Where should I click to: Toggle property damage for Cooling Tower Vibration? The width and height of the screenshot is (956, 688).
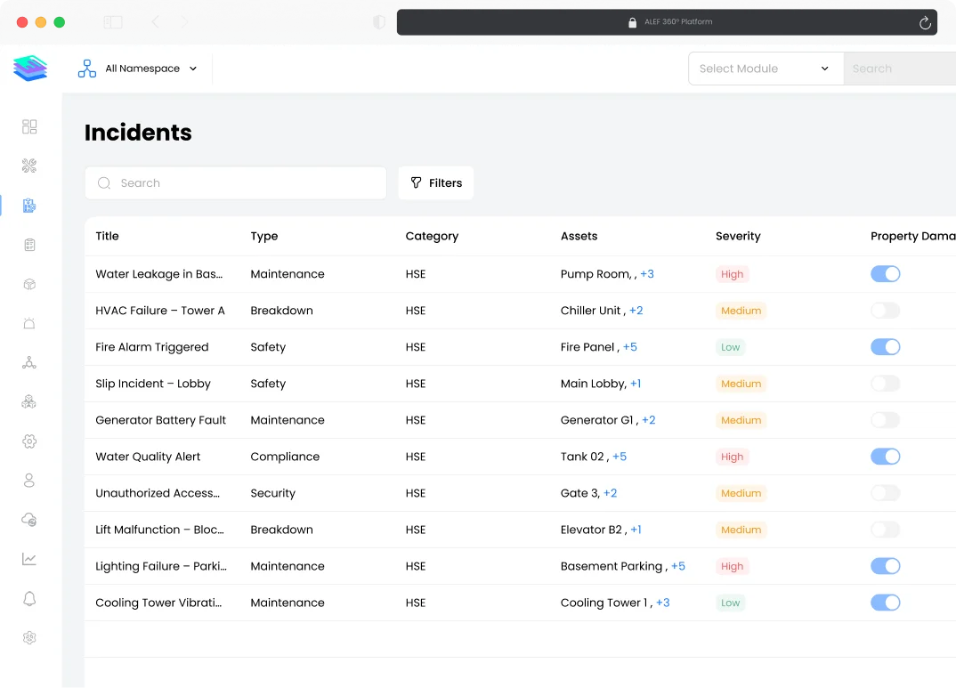[x=886, y=603]
